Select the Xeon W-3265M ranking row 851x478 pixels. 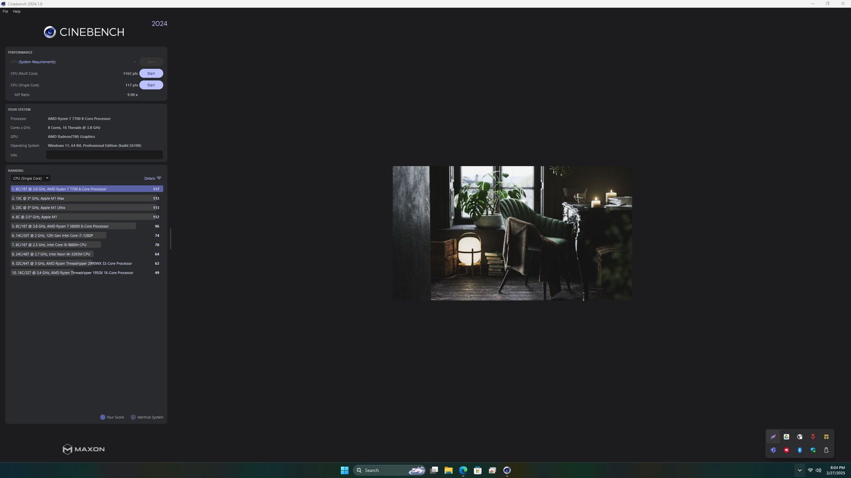tap(87, 254)
